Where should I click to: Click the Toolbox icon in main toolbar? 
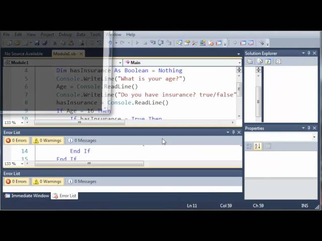195,43
